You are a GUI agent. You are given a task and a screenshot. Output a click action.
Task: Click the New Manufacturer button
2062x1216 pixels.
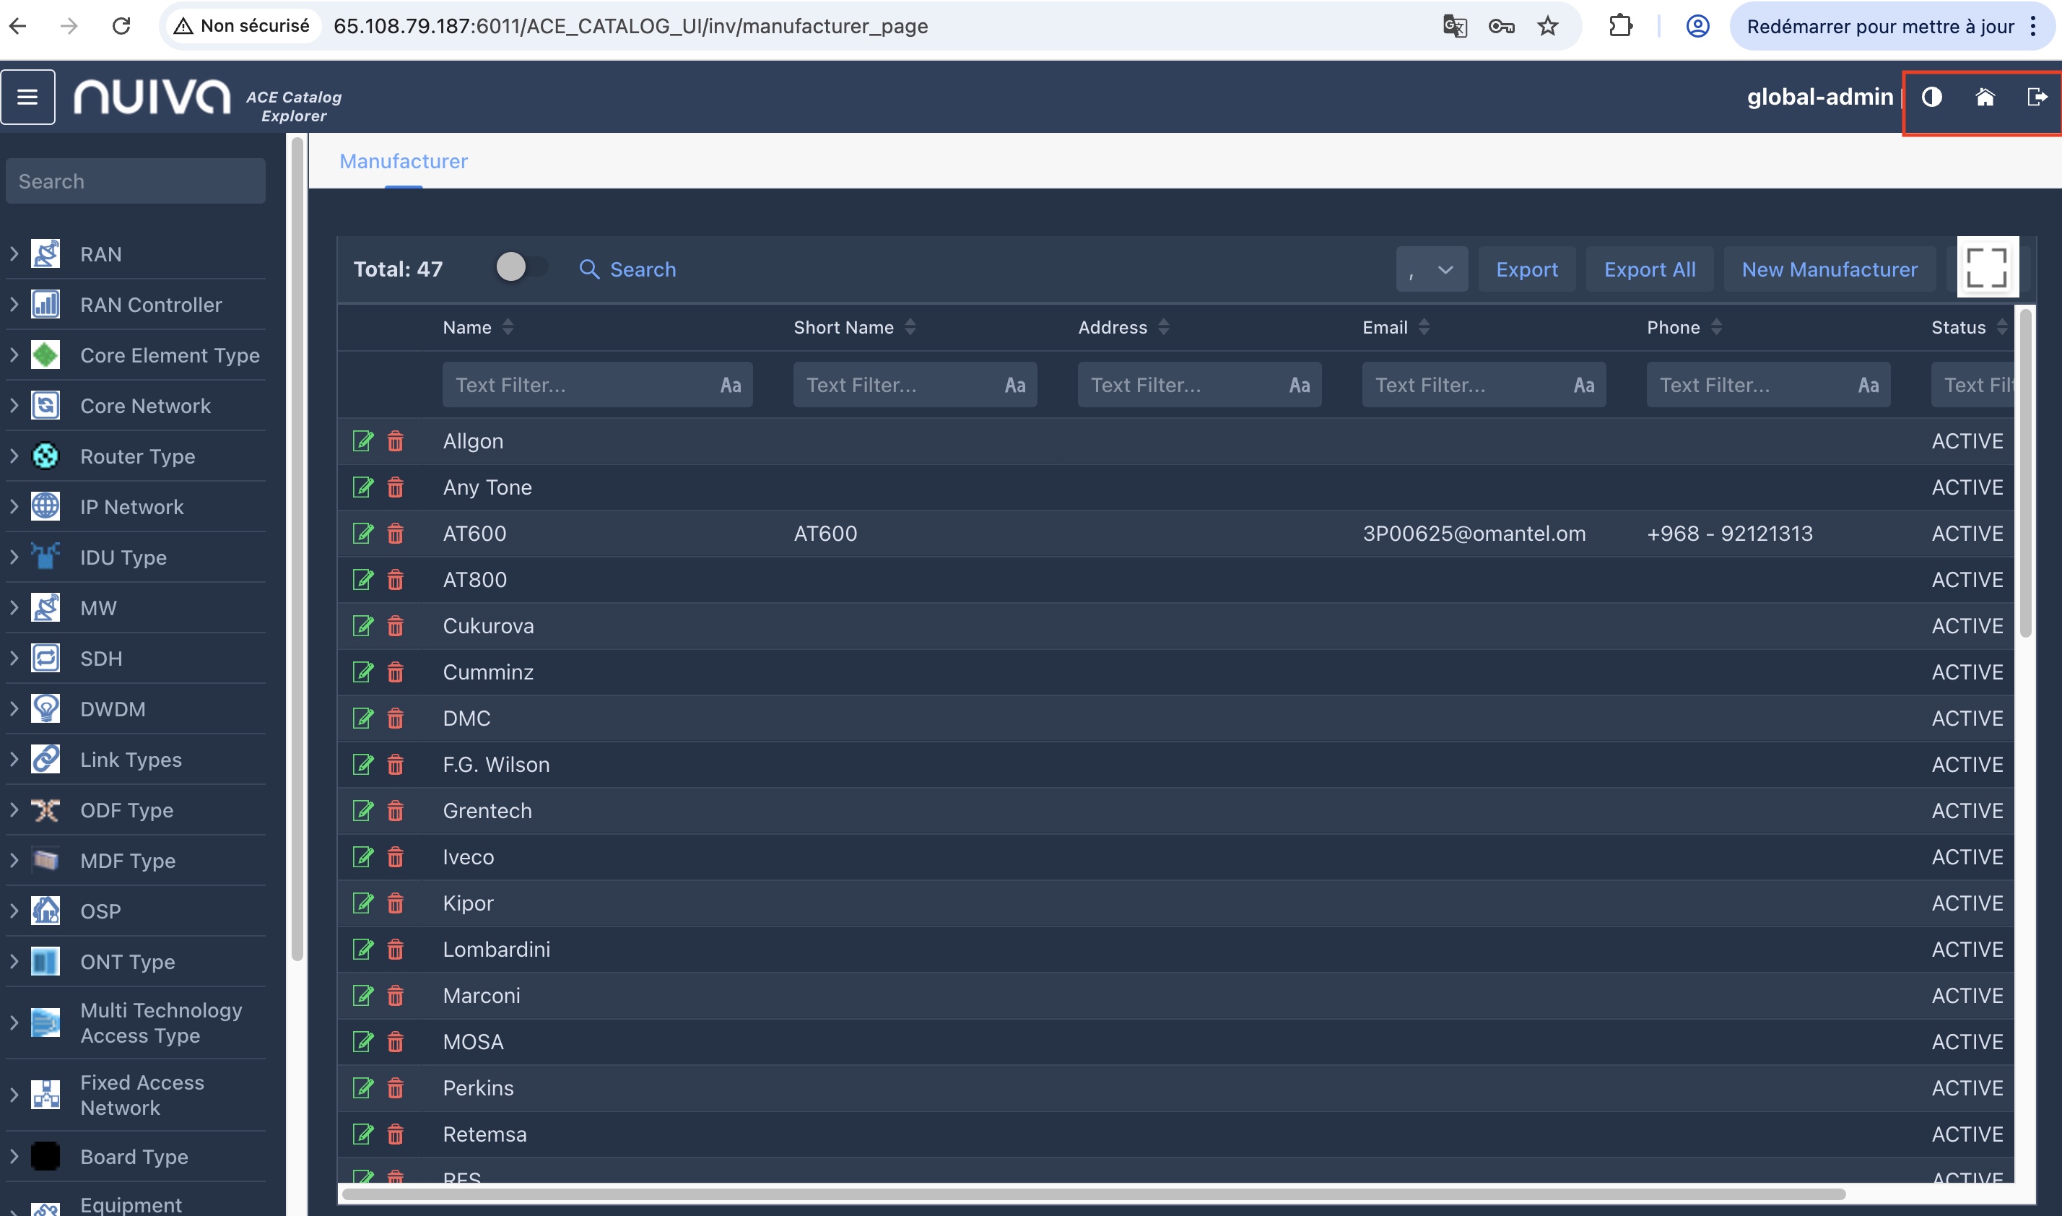click(1829, 269)
